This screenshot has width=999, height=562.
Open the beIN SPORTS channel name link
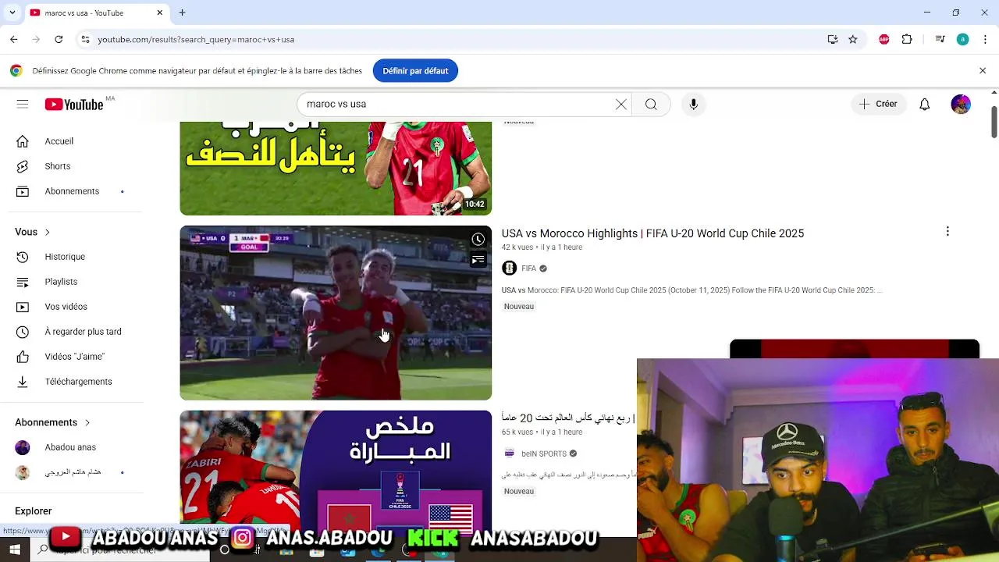point(544,454)
